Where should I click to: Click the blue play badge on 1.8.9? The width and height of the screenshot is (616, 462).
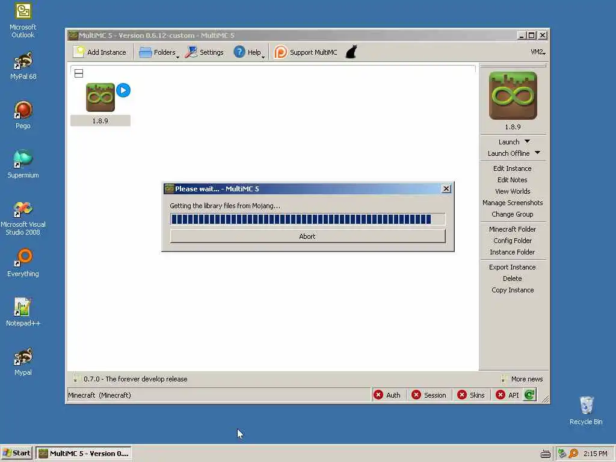tap(123, 90)
